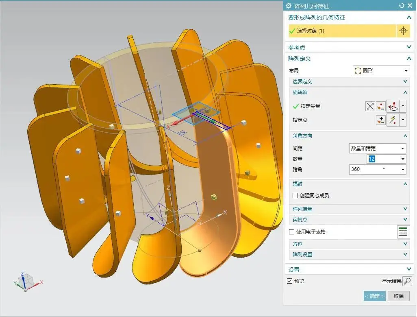This screenshot has height=317, width=417.
Task: Collapse the 旋转轴 section
Action: (405, 92)
